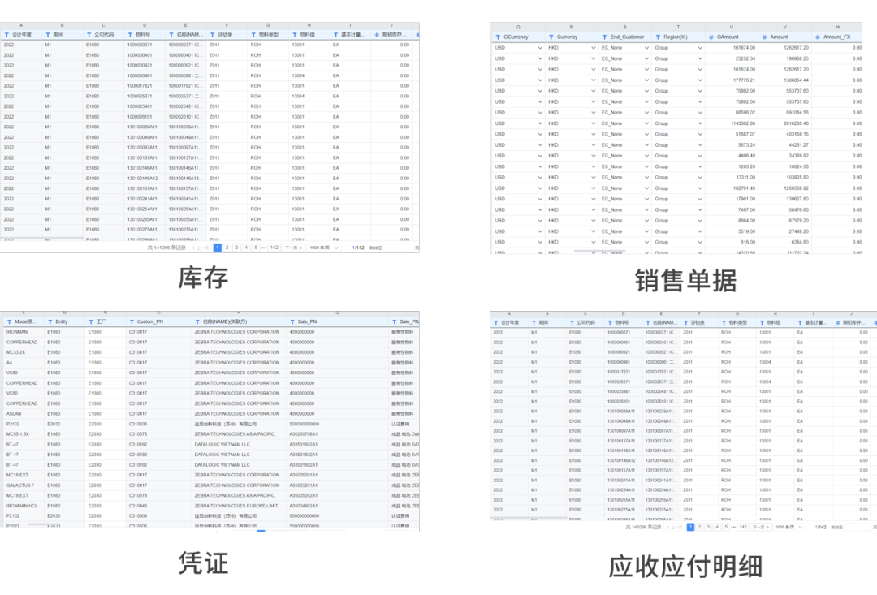This screenshot has height=595, width=877.
Task: Click the text-type icon of 物料号 column in 库存 table
Action: pos(130,35)
